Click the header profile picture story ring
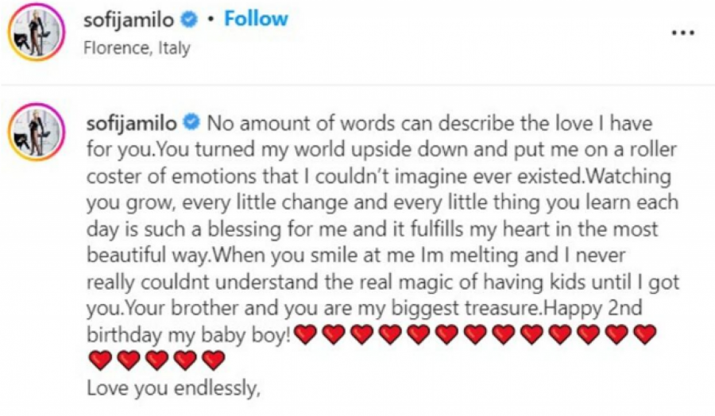The height and width of the screenshot is (416, 715). [x=36, y=32]
